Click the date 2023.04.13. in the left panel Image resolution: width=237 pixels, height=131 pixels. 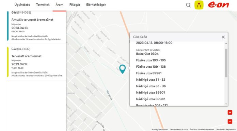click(x=20, y=28)
